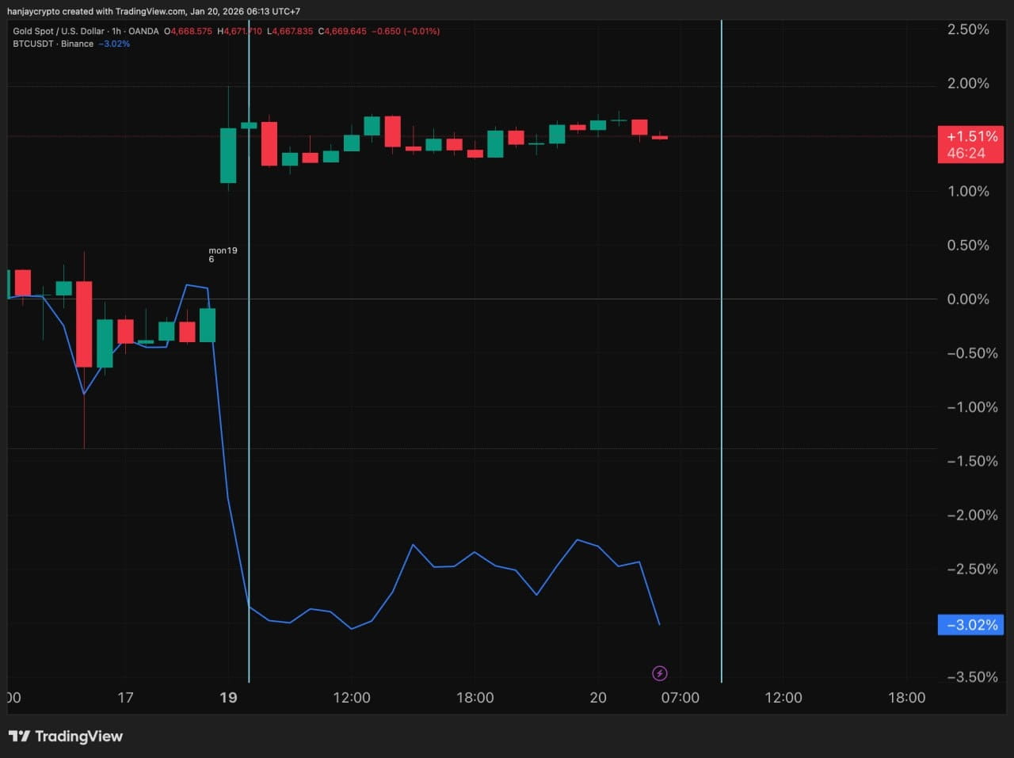
Task: Select the close price value 4,669.645
Action: pos(346,32)
